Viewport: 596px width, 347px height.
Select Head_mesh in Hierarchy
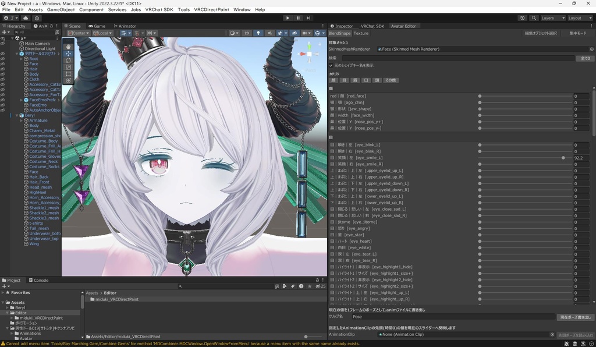pyautogui.click(x=41, y=187)
